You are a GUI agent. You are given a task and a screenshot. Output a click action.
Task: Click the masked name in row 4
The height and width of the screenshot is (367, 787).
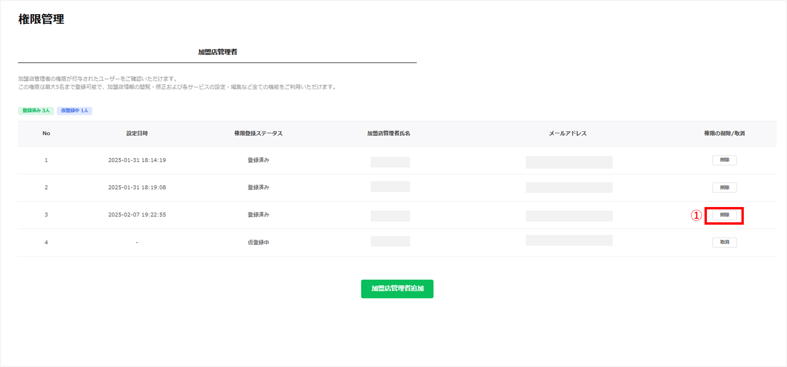390,241
